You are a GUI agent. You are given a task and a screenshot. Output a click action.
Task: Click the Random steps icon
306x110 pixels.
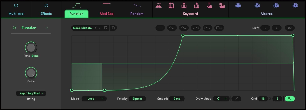(137, 6)
